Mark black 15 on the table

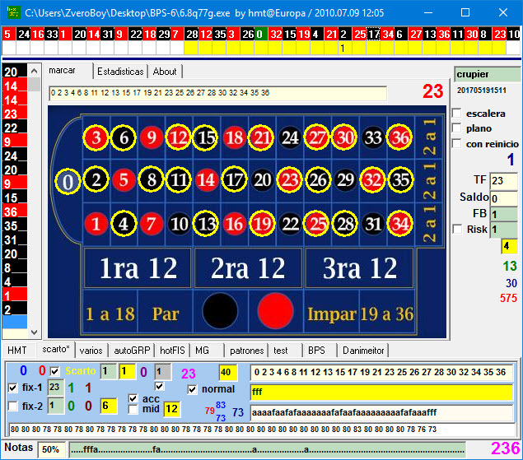click(207, 137)
